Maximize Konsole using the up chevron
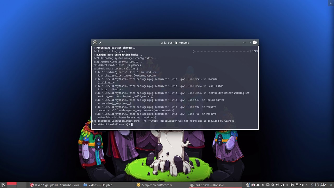The height and width of the screenshot is (188, 334). click(249, 43)
